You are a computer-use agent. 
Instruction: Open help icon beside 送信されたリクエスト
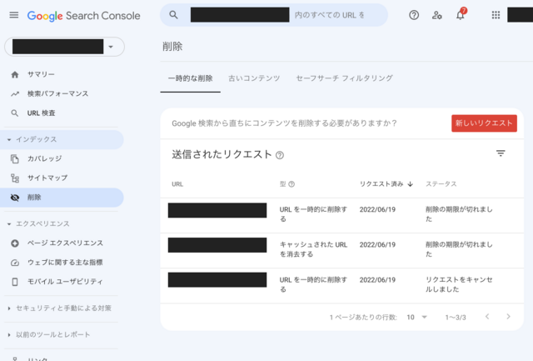tap(280, 155)
